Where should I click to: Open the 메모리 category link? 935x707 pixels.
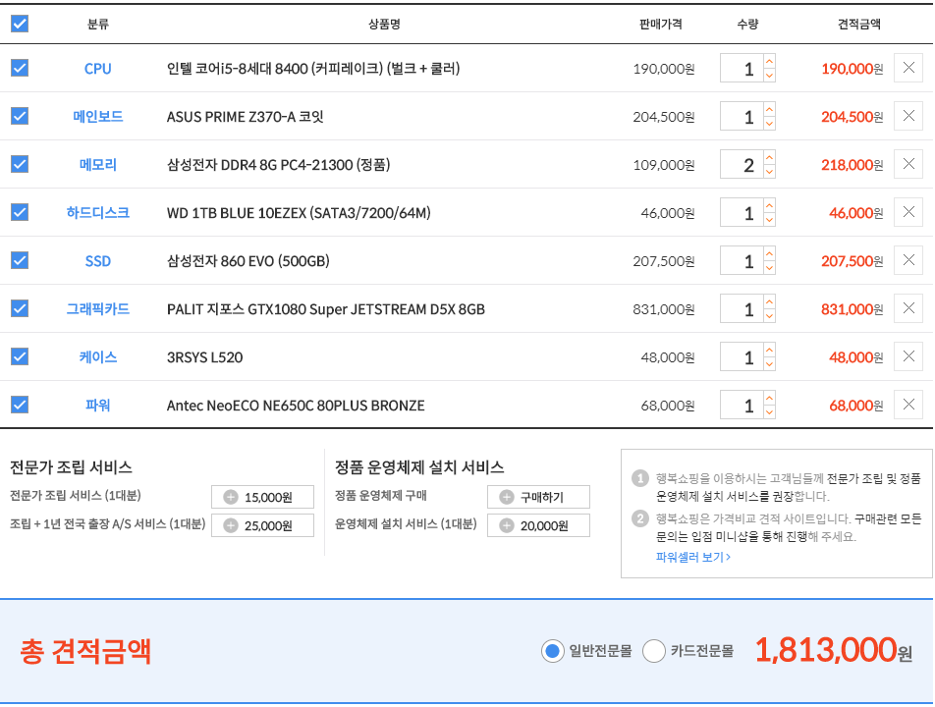(x=98, y=165)
